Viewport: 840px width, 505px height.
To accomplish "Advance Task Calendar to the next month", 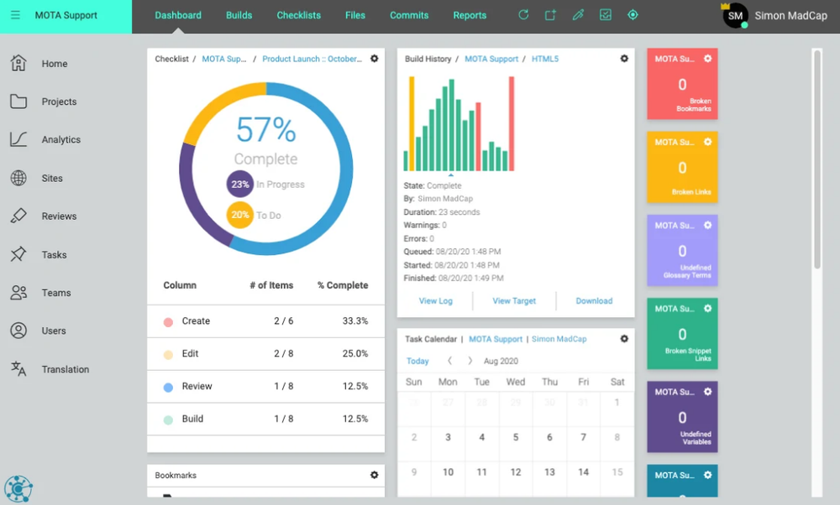I will tap(472, 361).
